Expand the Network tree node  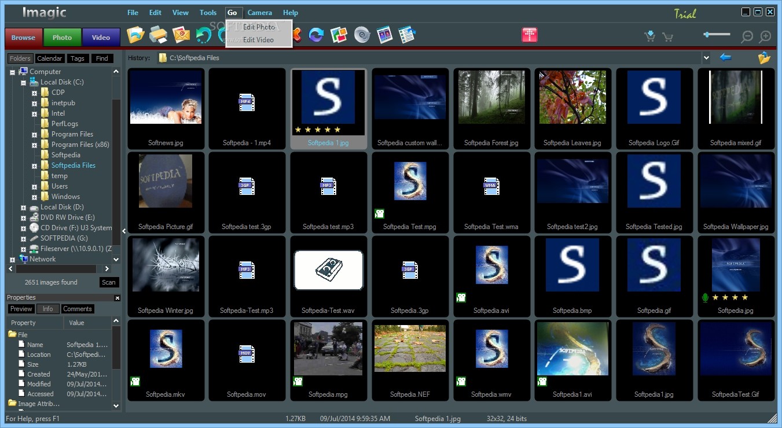(x=12, y=259)
